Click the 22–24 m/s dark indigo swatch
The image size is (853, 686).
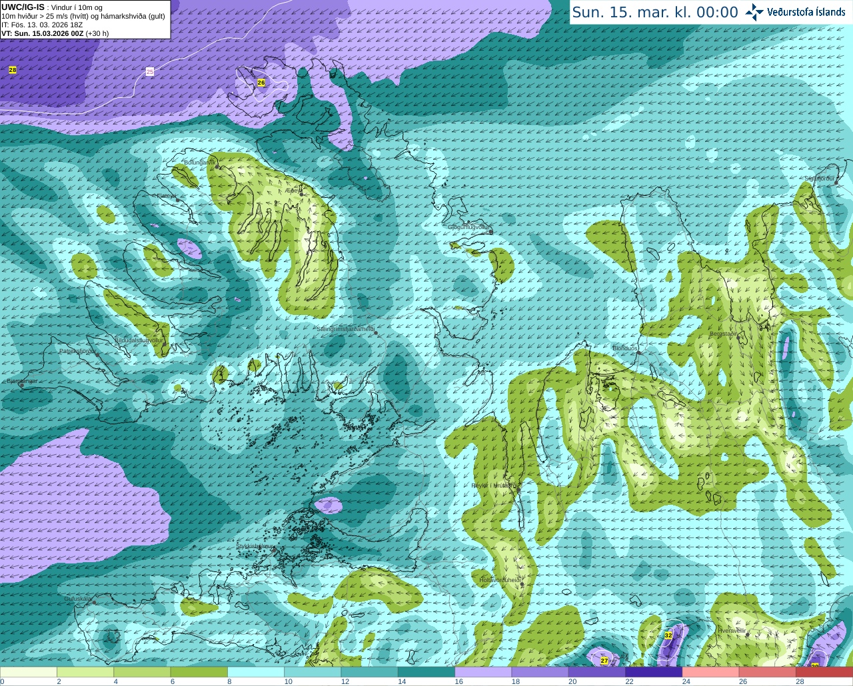654,672
